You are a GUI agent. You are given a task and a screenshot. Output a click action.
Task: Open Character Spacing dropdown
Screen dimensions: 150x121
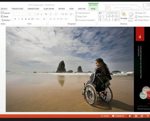[x=33, y=19]
